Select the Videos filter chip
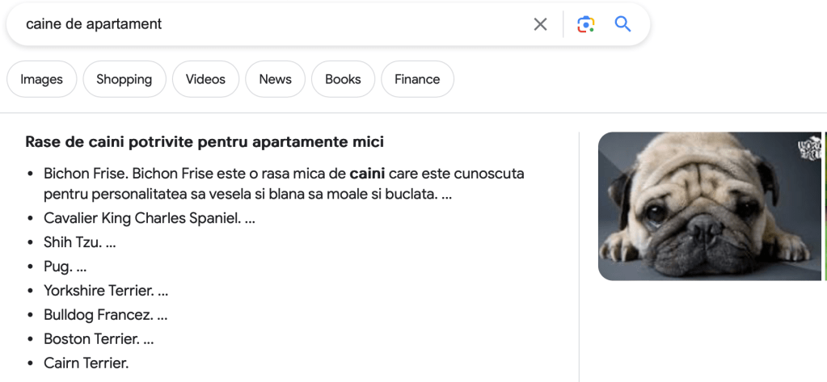Viewport: 827px width, 382px height. point(205,79)
